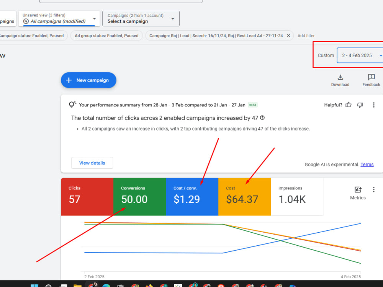
Task: Open the All campaigns (modified) view dropdown
Action: [x=59, y=18]
